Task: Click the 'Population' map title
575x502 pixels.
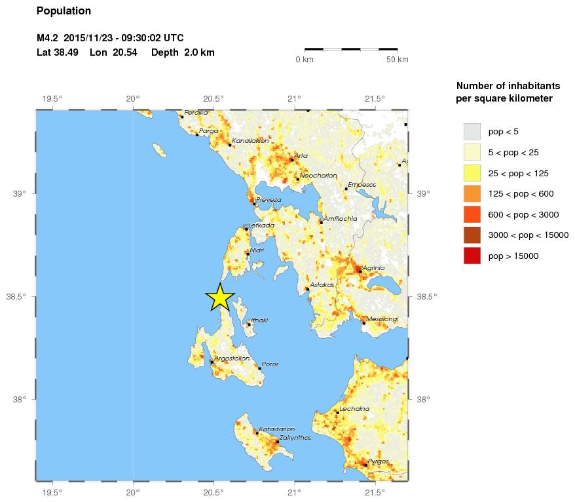Action: (64, 11)
